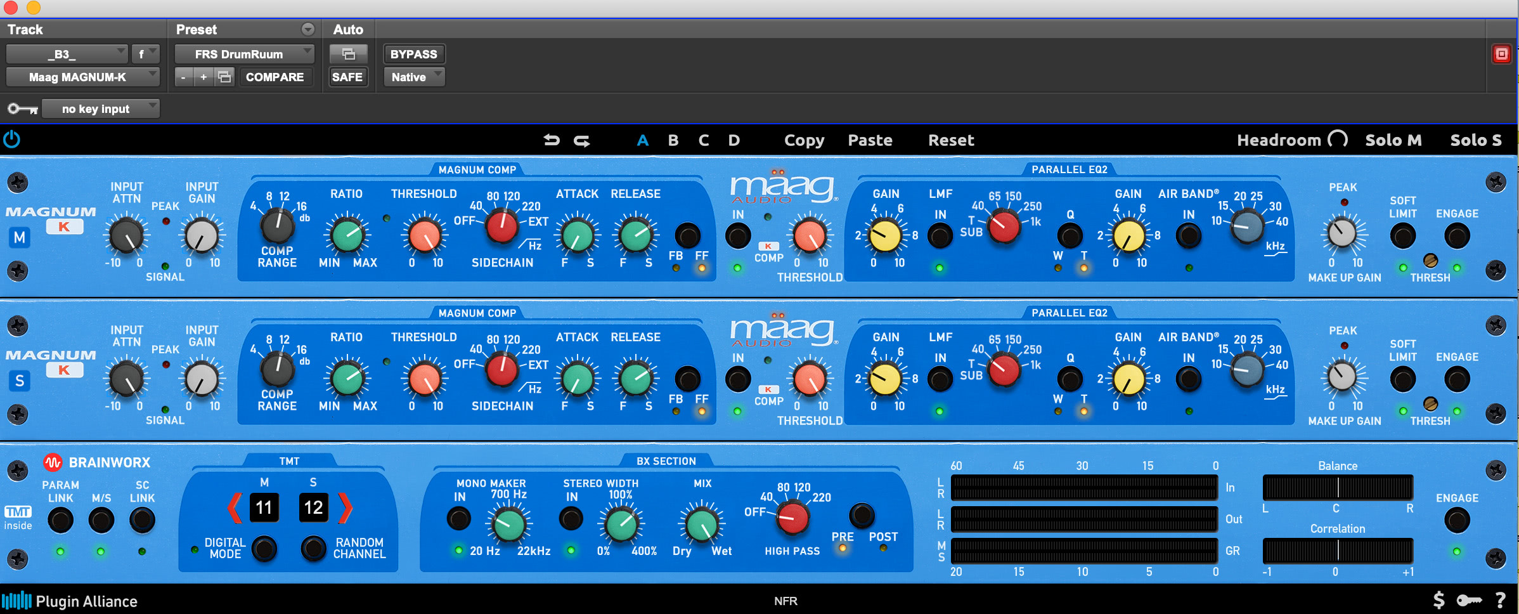Toggle FB/FF button on M strip compressor
1519x614 pixels.
pos(687,236)
